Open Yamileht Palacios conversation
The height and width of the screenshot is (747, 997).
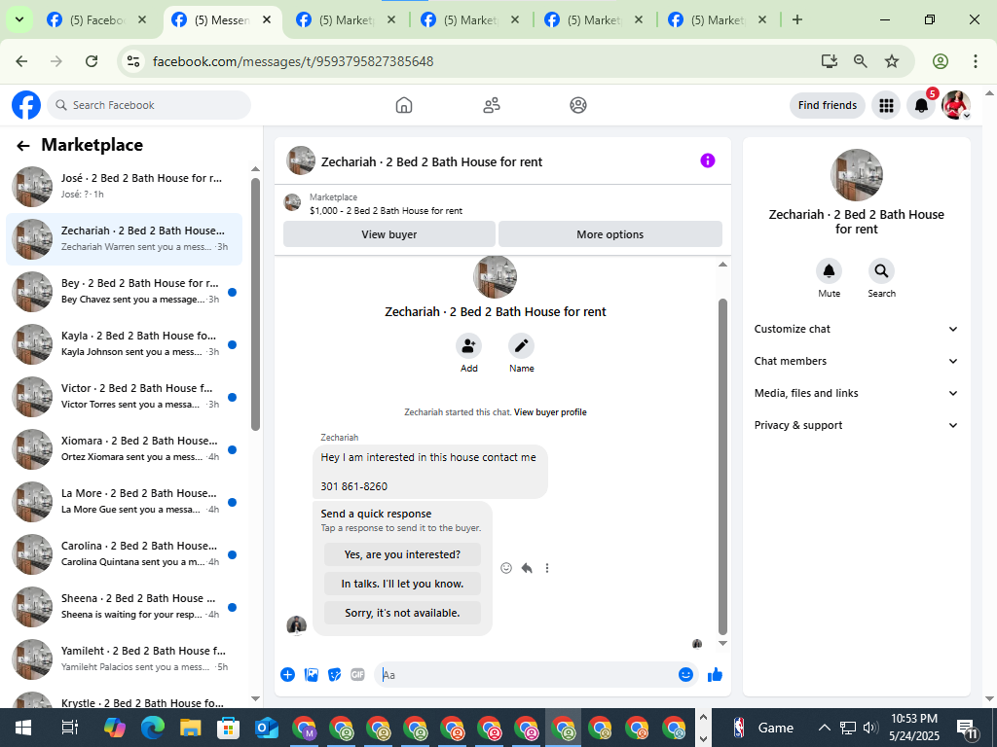[x=125, y=659]
